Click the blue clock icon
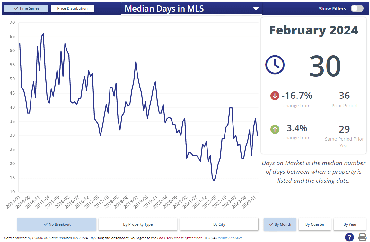 [275, 65]
